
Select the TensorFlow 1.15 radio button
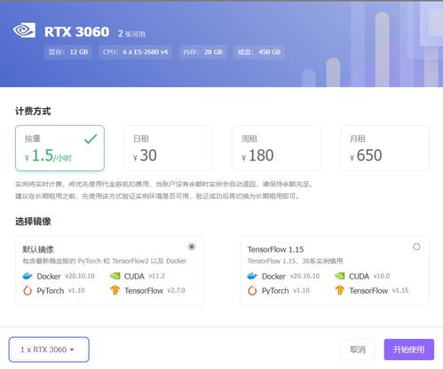tap(416, 247)
